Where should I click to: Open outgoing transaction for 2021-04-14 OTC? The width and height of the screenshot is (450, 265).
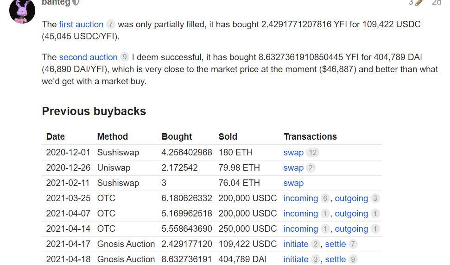351,229
